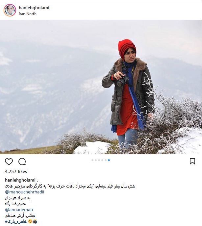Jump to the second carousel dot
This screenshot has width=202, height=226.
pyautogui.click(x=96, y=160)
